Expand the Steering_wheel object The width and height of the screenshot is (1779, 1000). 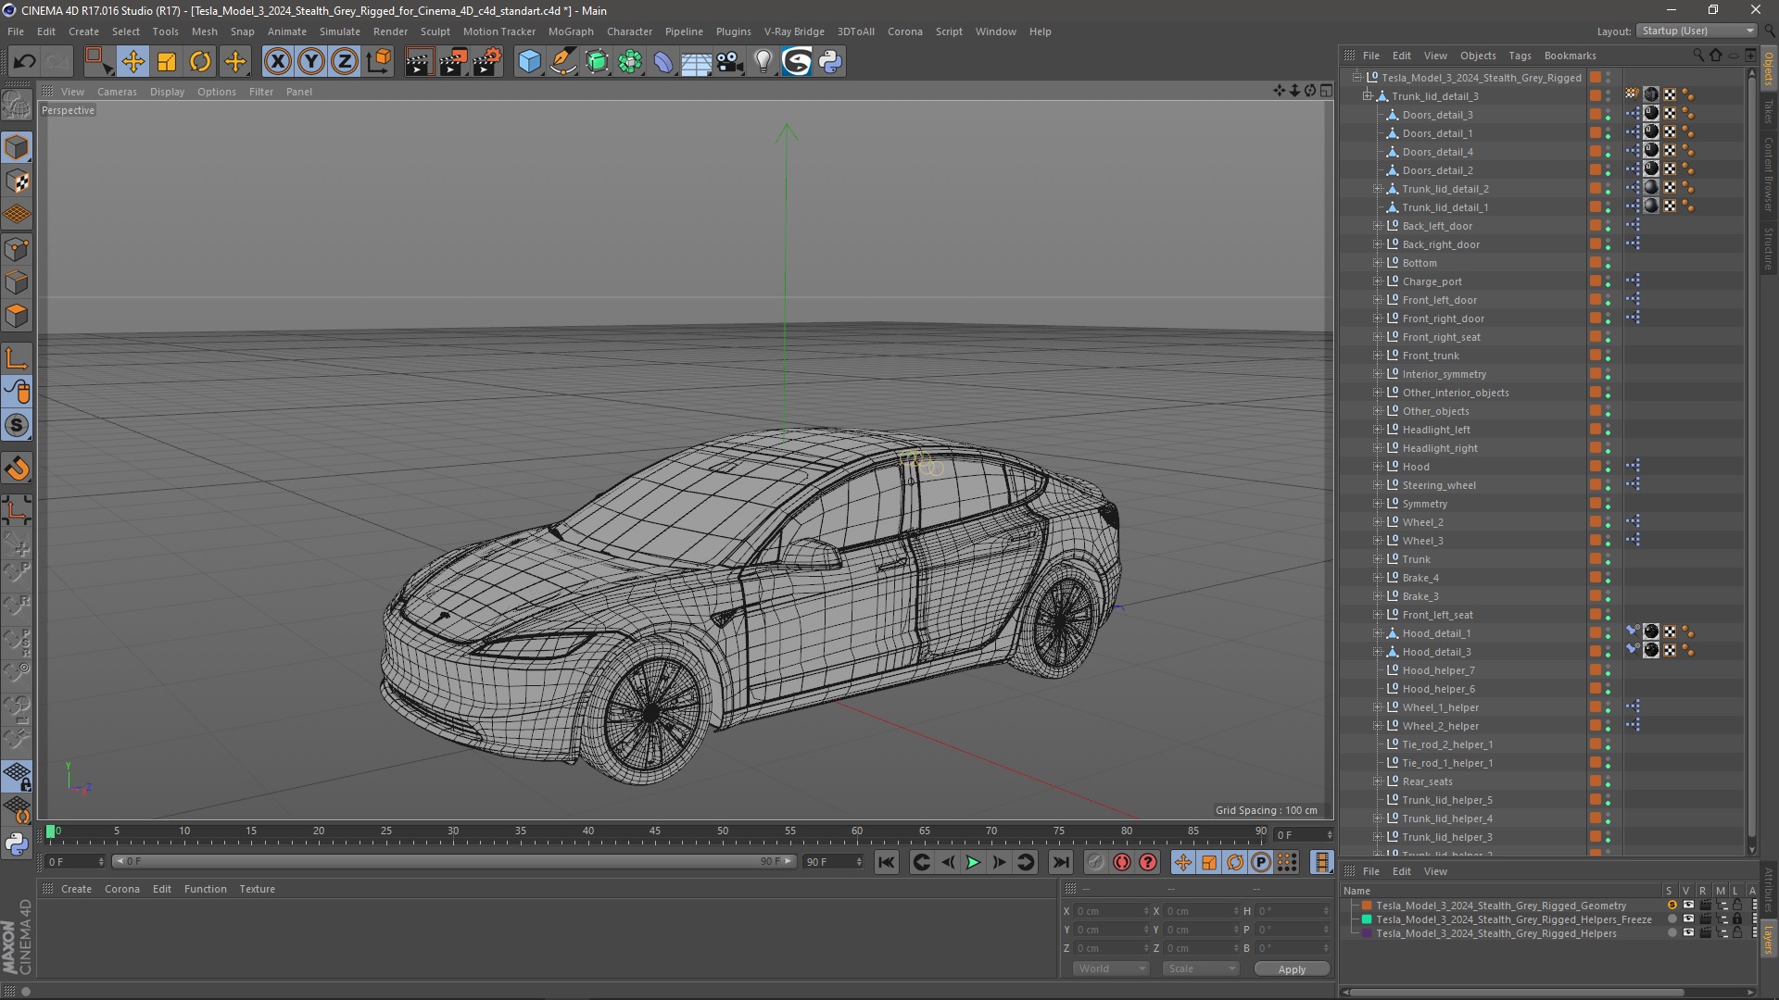1378,485
